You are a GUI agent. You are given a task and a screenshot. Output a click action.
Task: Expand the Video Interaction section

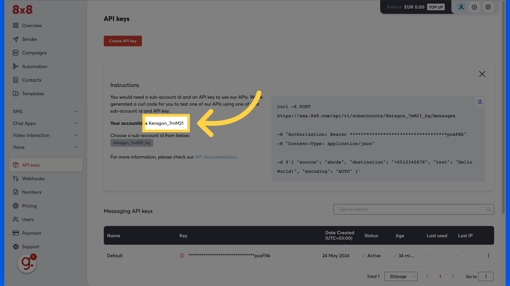pyautogui.click(x=46, y=135)
